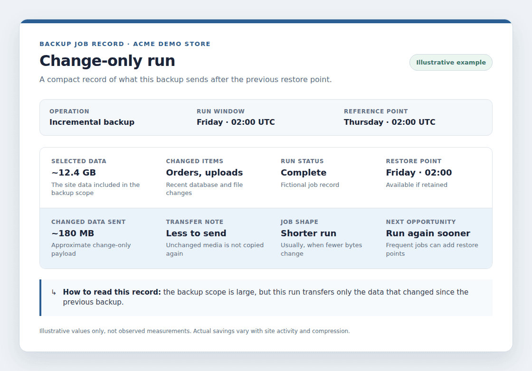This screenshot has height=371, width=532.
Task: Click the Run Window value Friday · 02:00 UTC
Action: (236, 122)
